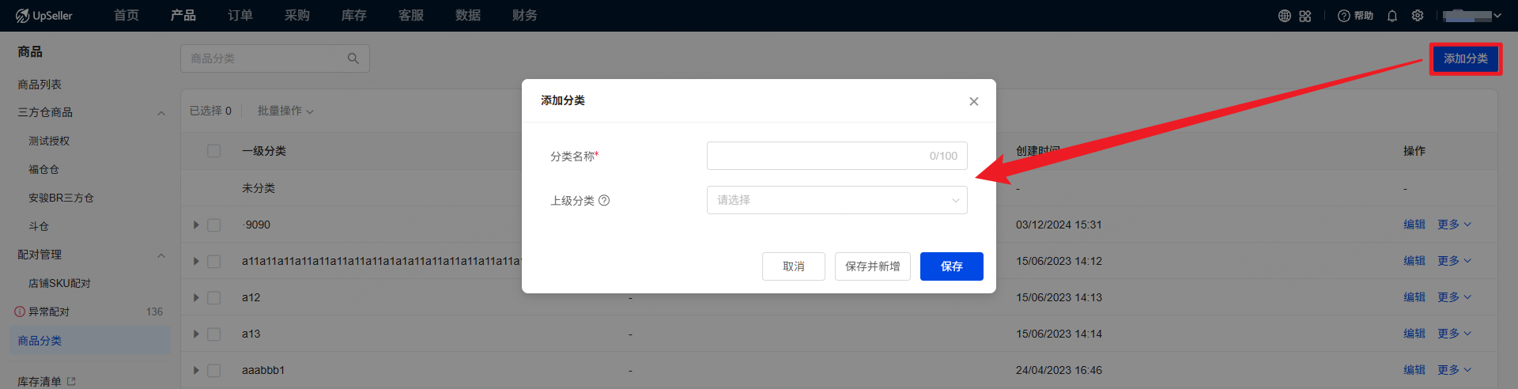
Task: Expand the a12 category row
Action: tap(196, 298)
